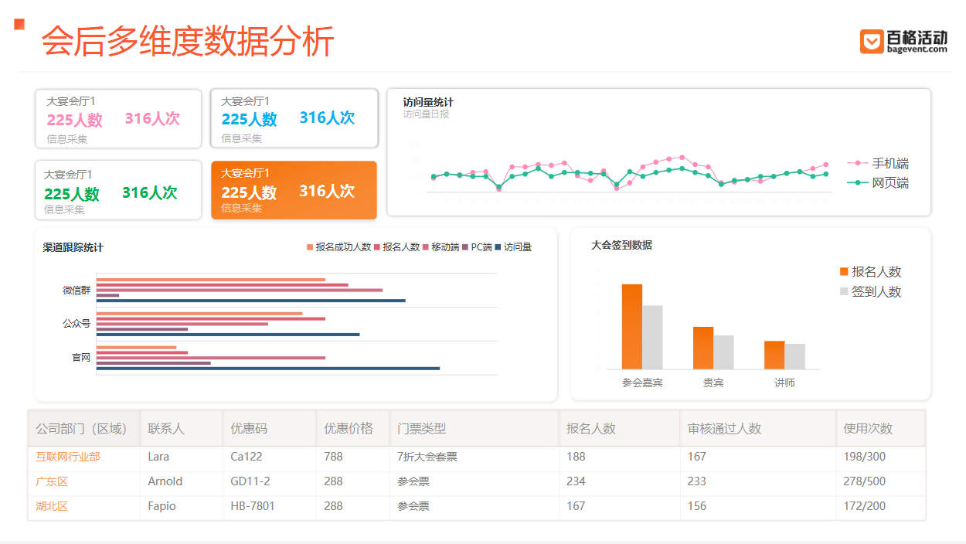
Task: Open the 互联网行业部 department link
Action: [x=68, y=457]
